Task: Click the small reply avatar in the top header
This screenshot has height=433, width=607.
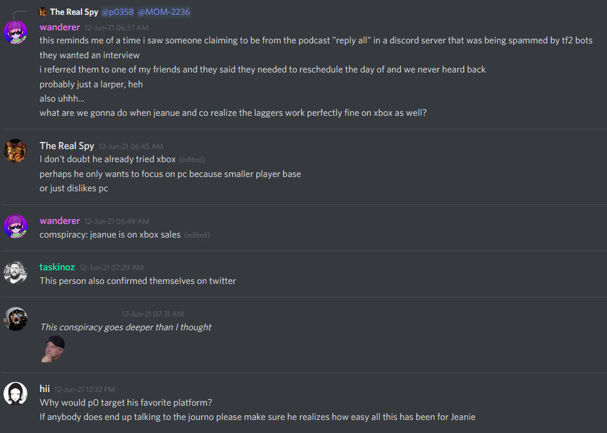Action: (x=43, y=12)
